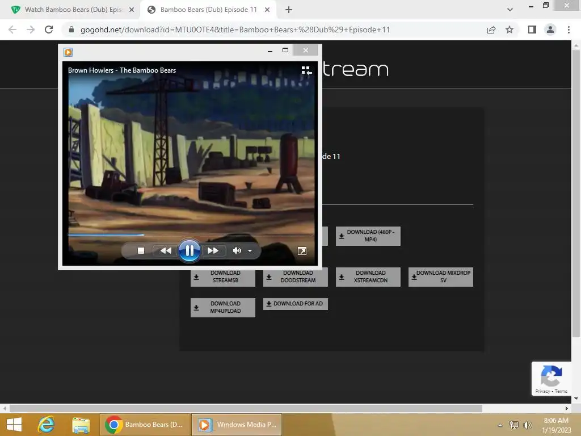Click the fast forward next button
Viewport: 581px width, 436px height.
click(213, 251)
